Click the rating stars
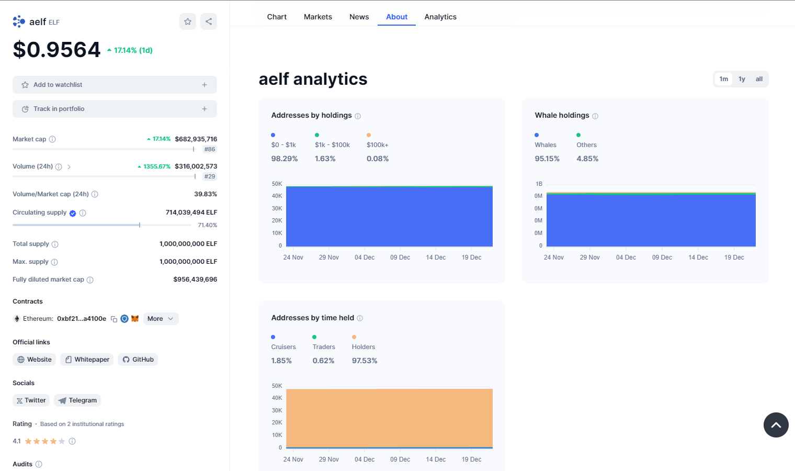The width and height of the screenshot is (795, 471). point(45,441)
